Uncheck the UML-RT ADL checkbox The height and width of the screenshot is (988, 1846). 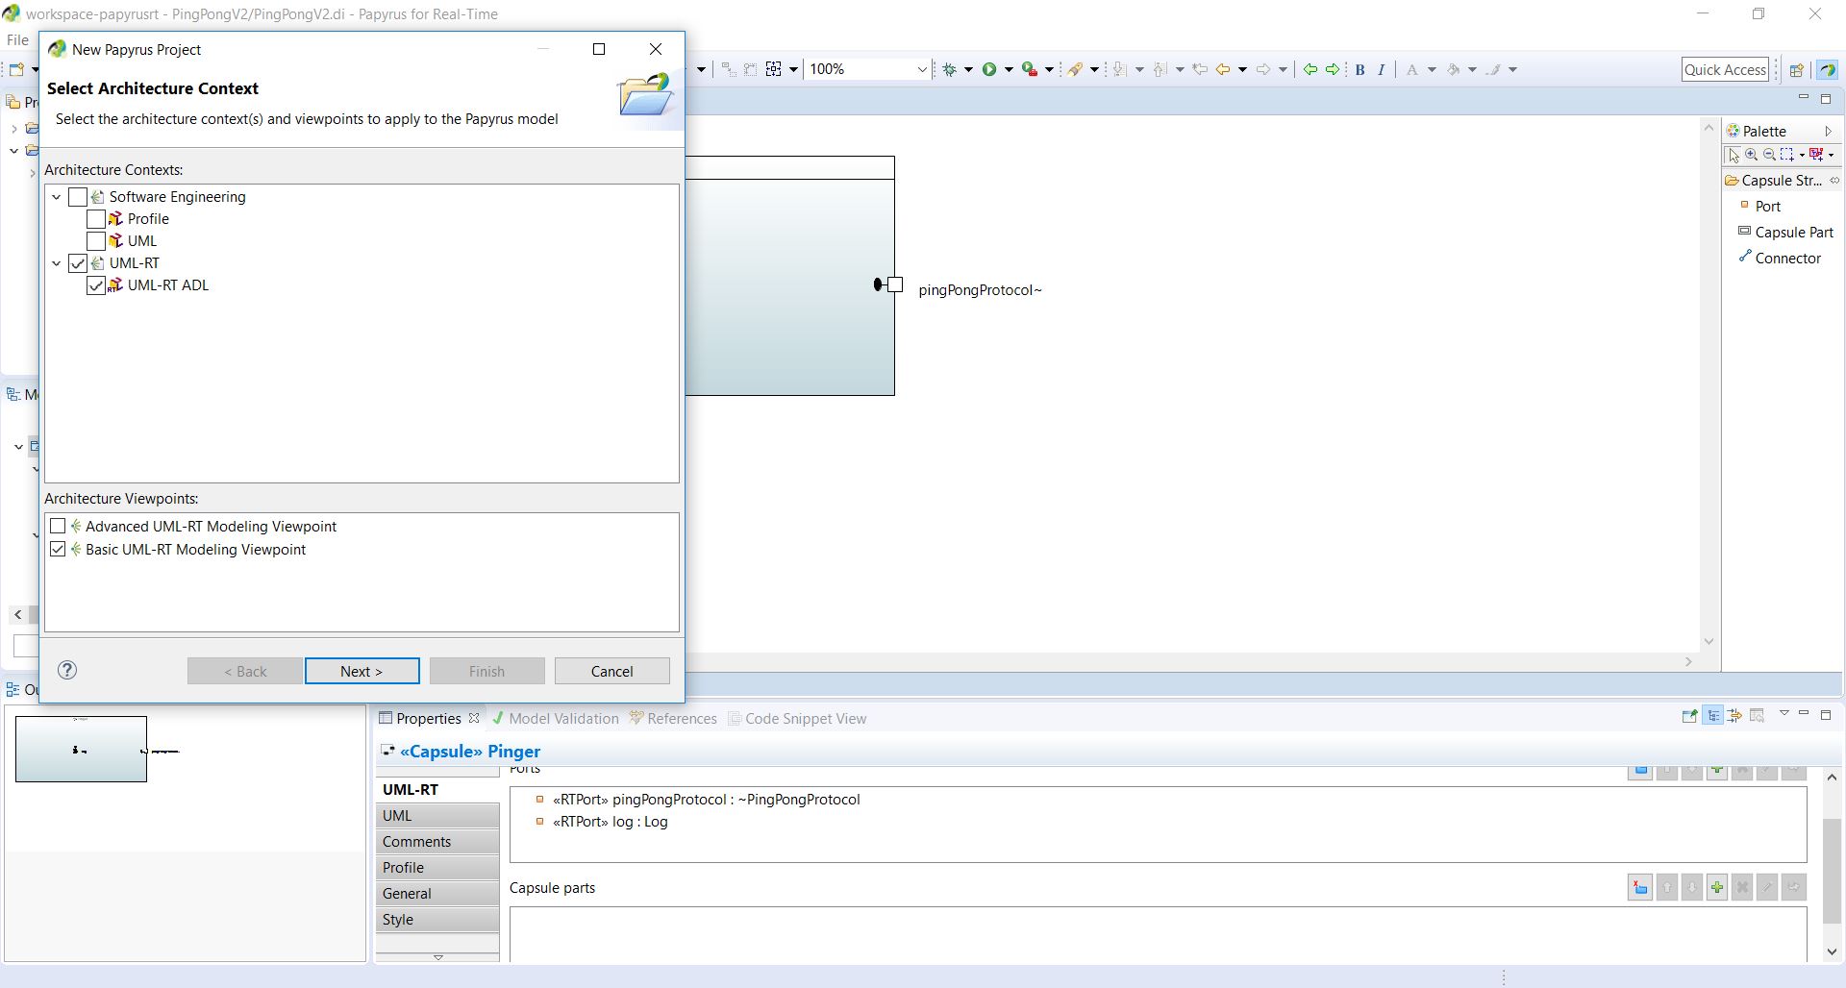pyautogui.click(x=96, y=285)
